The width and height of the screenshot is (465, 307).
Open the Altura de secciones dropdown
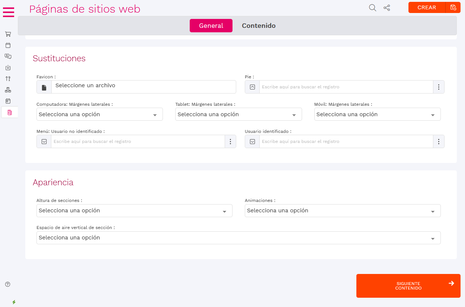coord(134,210)
